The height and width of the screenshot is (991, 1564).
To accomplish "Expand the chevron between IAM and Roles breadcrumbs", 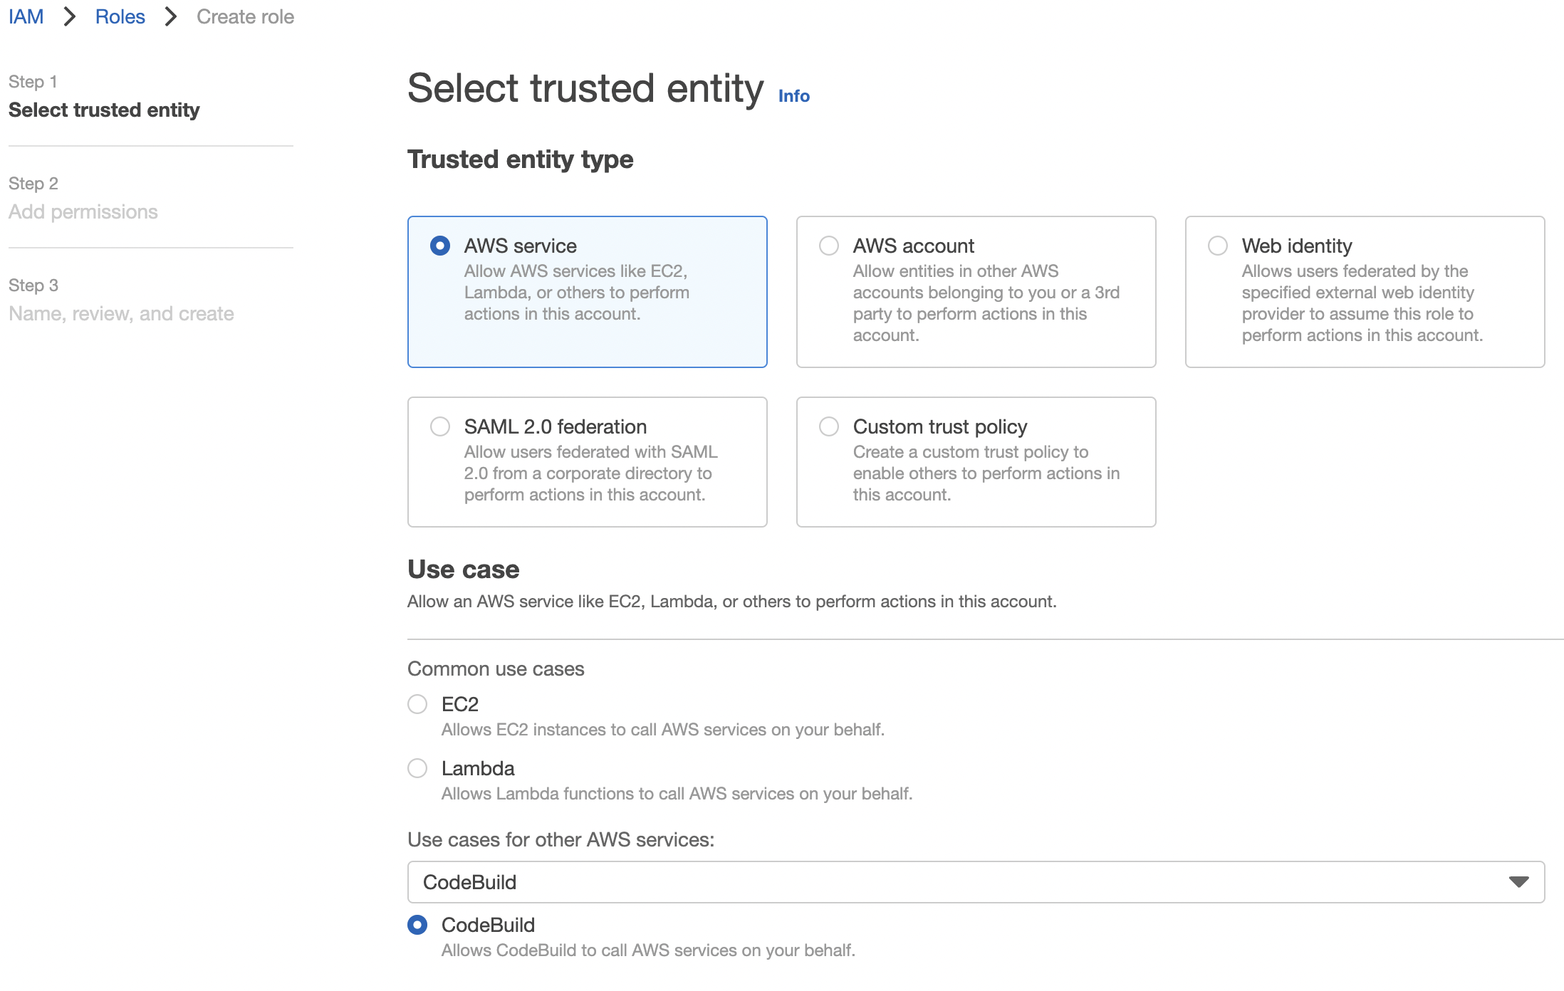I will click(69, 16).
